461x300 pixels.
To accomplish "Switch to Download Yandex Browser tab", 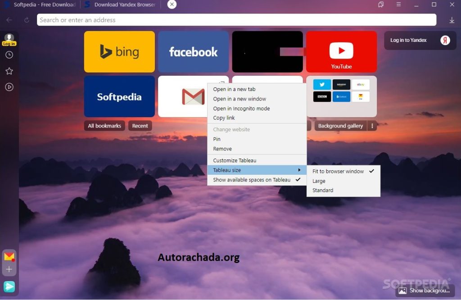I will 120,5.
